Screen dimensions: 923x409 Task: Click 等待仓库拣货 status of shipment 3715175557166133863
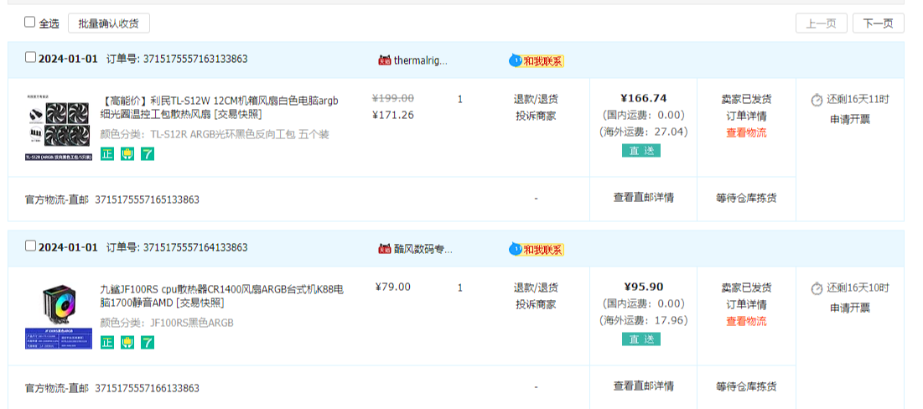click(x=746, y=386)
